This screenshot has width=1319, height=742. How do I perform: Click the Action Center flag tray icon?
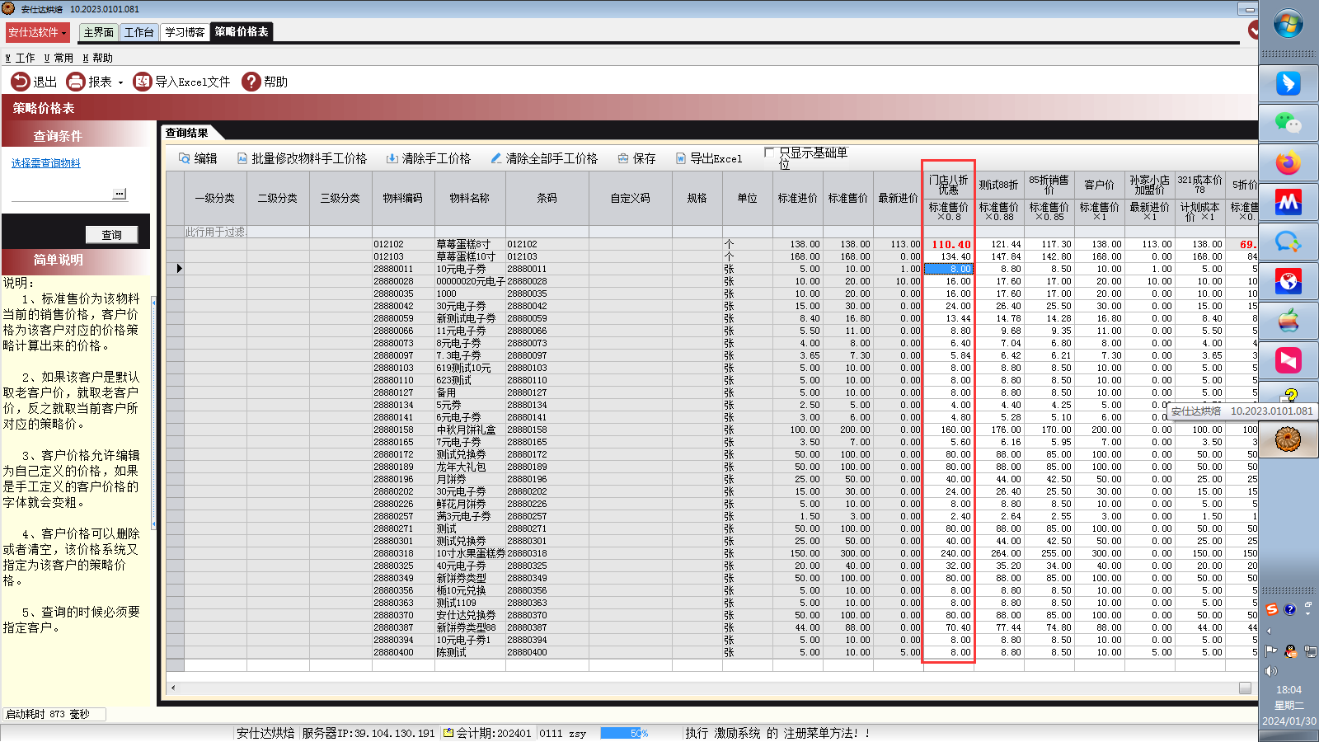[x=1270, y=650]
